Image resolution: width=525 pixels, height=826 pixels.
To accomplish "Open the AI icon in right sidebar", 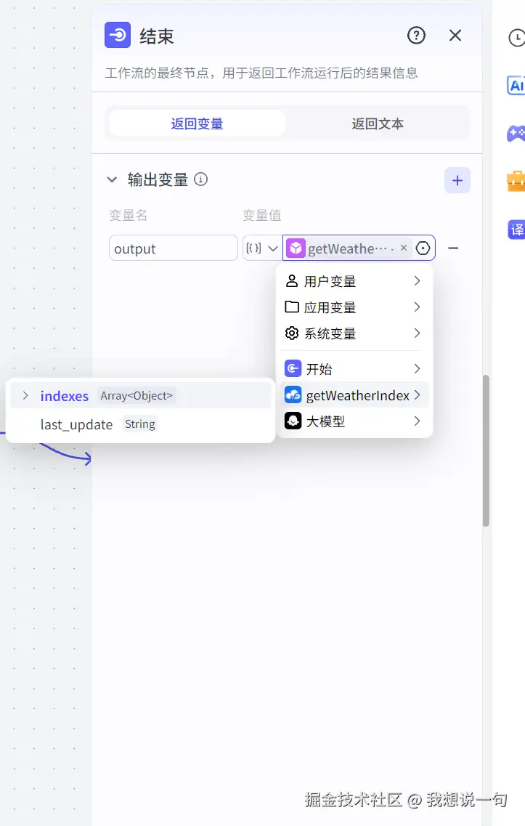I will pos(516,85).
